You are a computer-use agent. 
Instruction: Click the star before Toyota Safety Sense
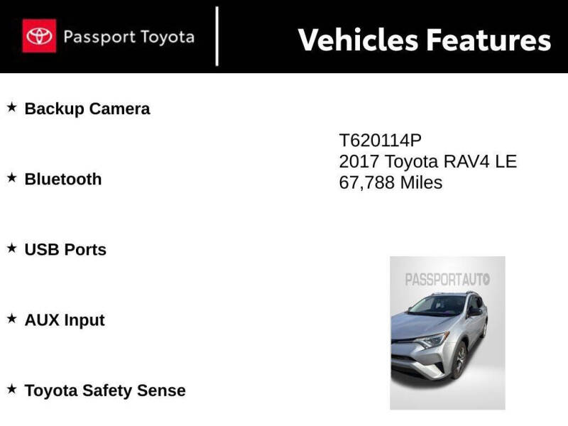(12, 389)
